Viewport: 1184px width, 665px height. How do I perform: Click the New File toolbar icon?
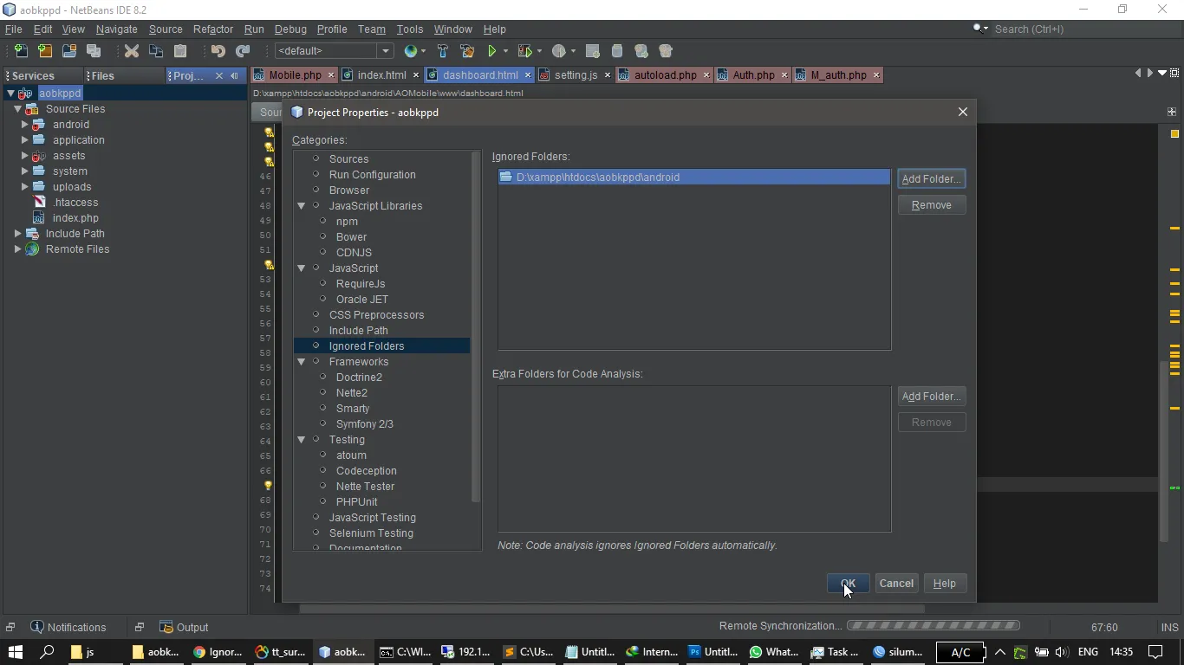pyautogui.click(x=21, y=51)
